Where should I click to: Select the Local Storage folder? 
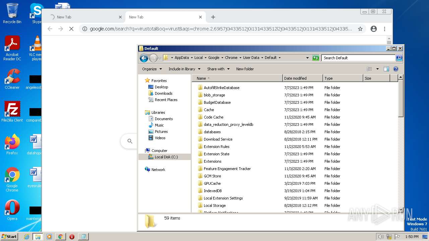coord(214,206)
